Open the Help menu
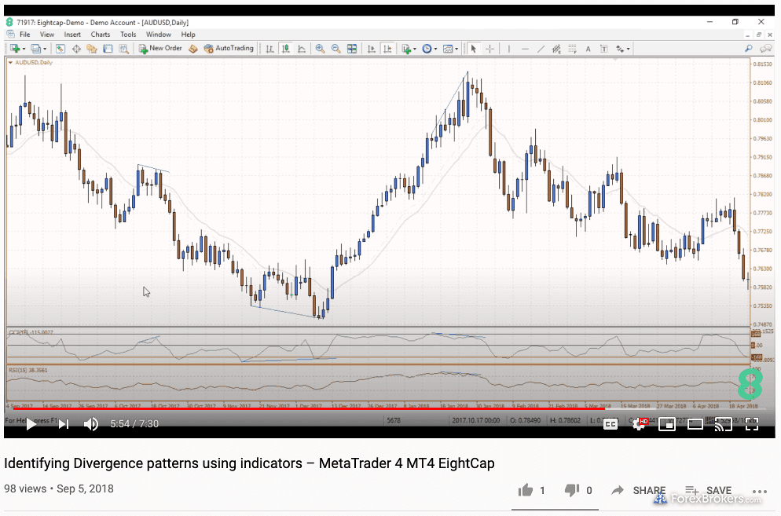The height and width of the screenshot is (516, 781). (x=188, y=35)
